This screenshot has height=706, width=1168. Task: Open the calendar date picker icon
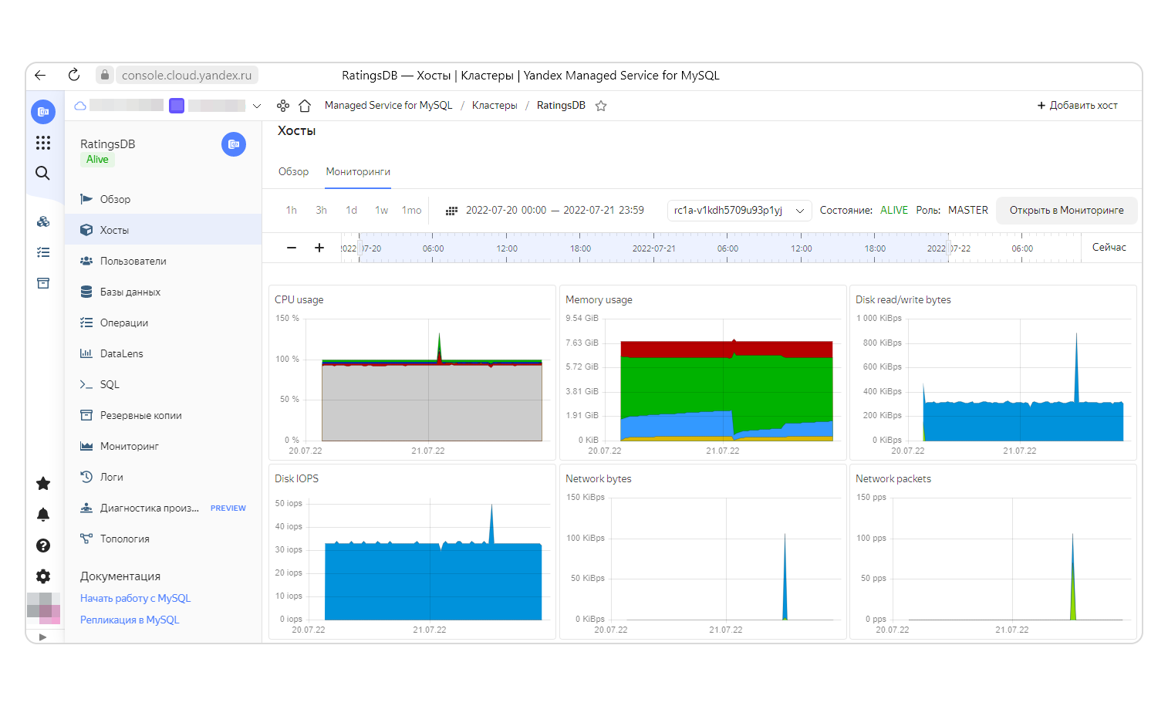[x=452, y=211]
